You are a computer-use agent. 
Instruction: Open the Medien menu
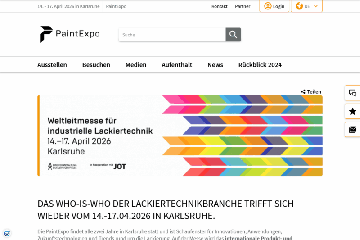click(136, 65)
